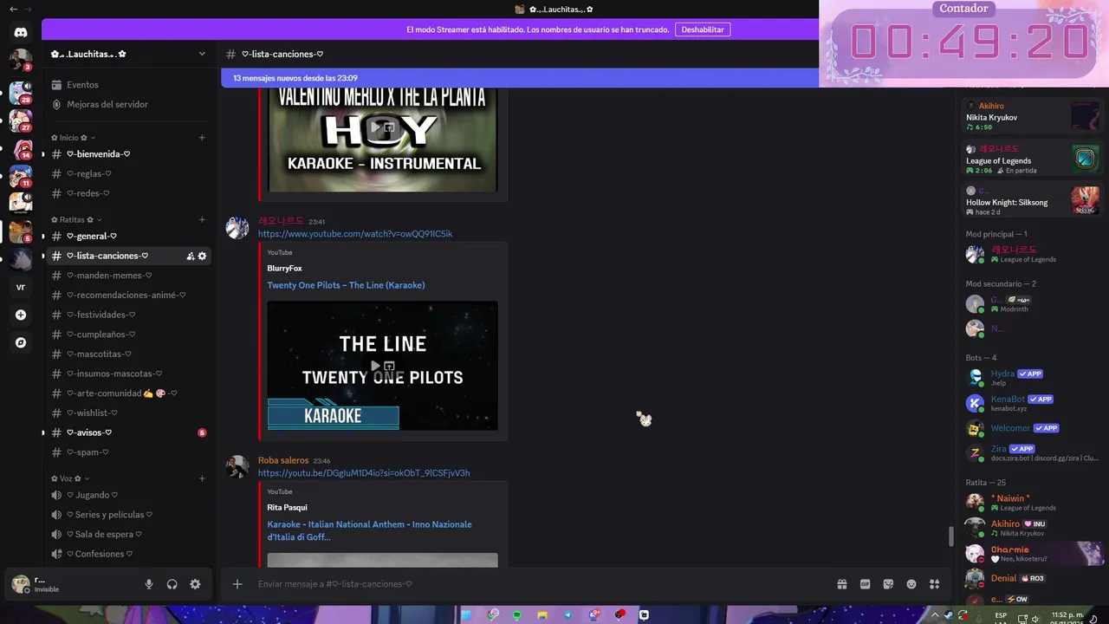Image resolution: width=1109 pixels, height=624 pixels.
Task: Open the apps launcher in message bar
Action: pyautogui.click(x=934, y=584)
